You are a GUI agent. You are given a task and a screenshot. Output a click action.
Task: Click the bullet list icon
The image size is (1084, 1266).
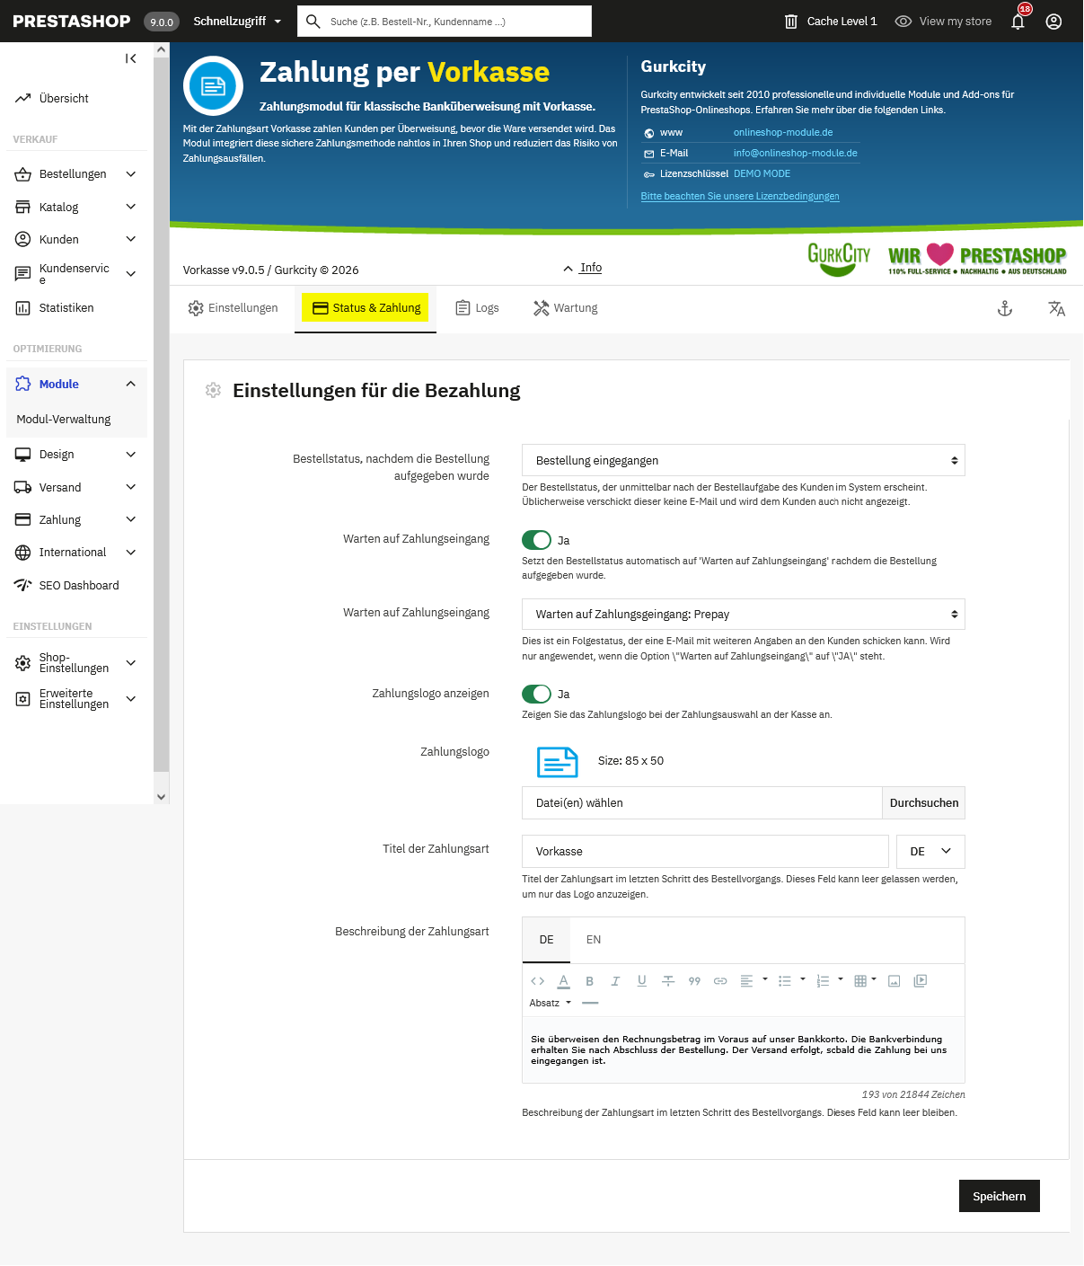[x=785, y=981]
